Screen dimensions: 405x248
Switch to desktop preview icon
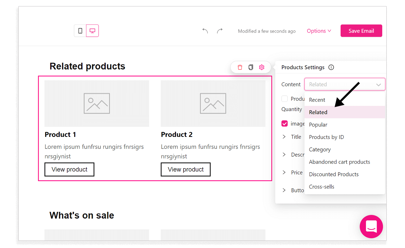[x=92, y=31]
